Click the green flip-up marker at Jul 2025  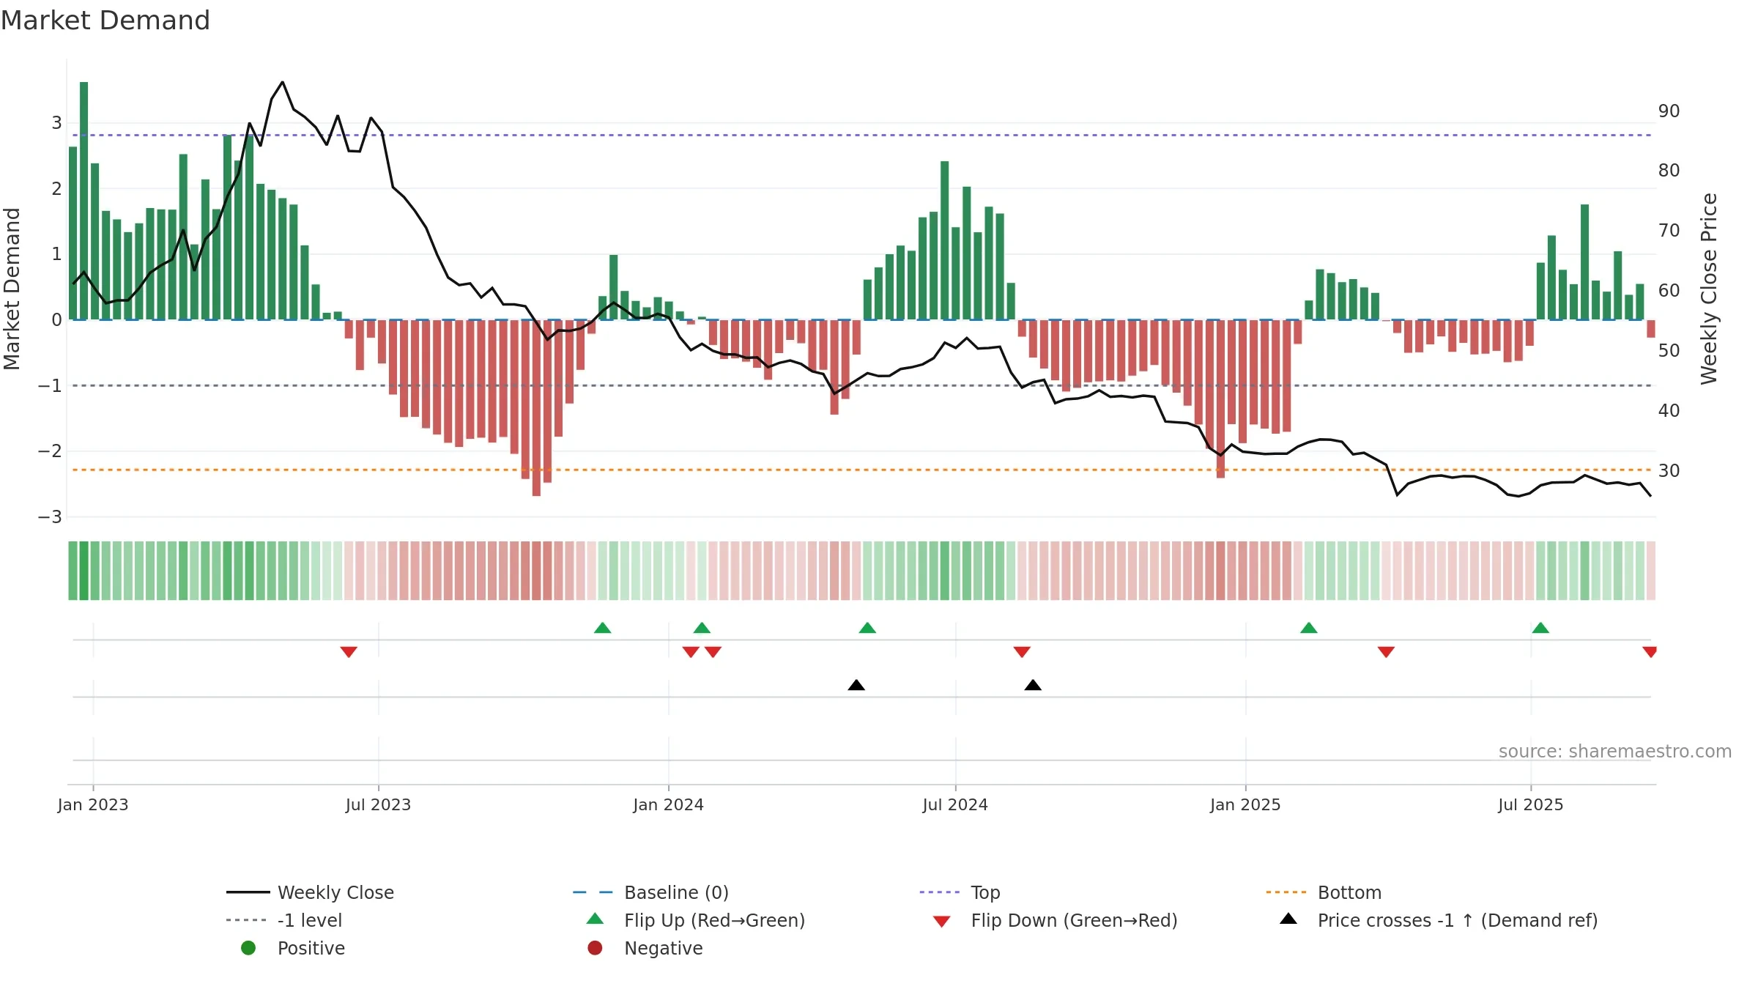pyautogui.click(x=1540, y=628)
